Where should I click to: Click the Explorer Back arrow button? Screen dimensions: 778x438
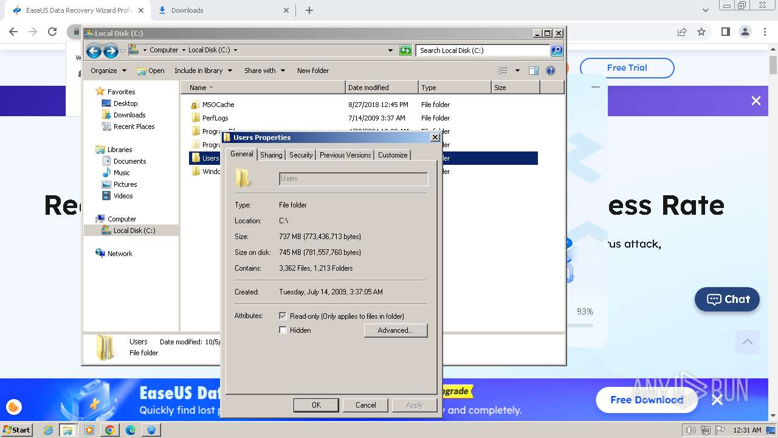tap(94, 50)
